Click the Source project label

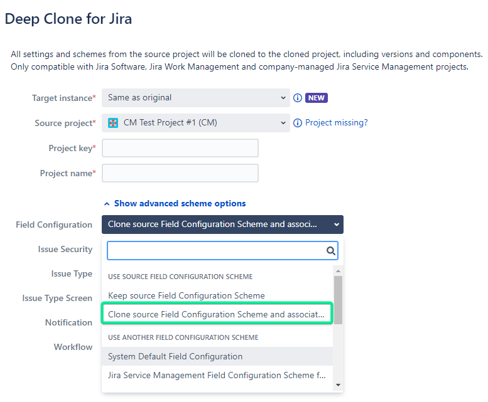pyautogui.click(x=65, y=124)
